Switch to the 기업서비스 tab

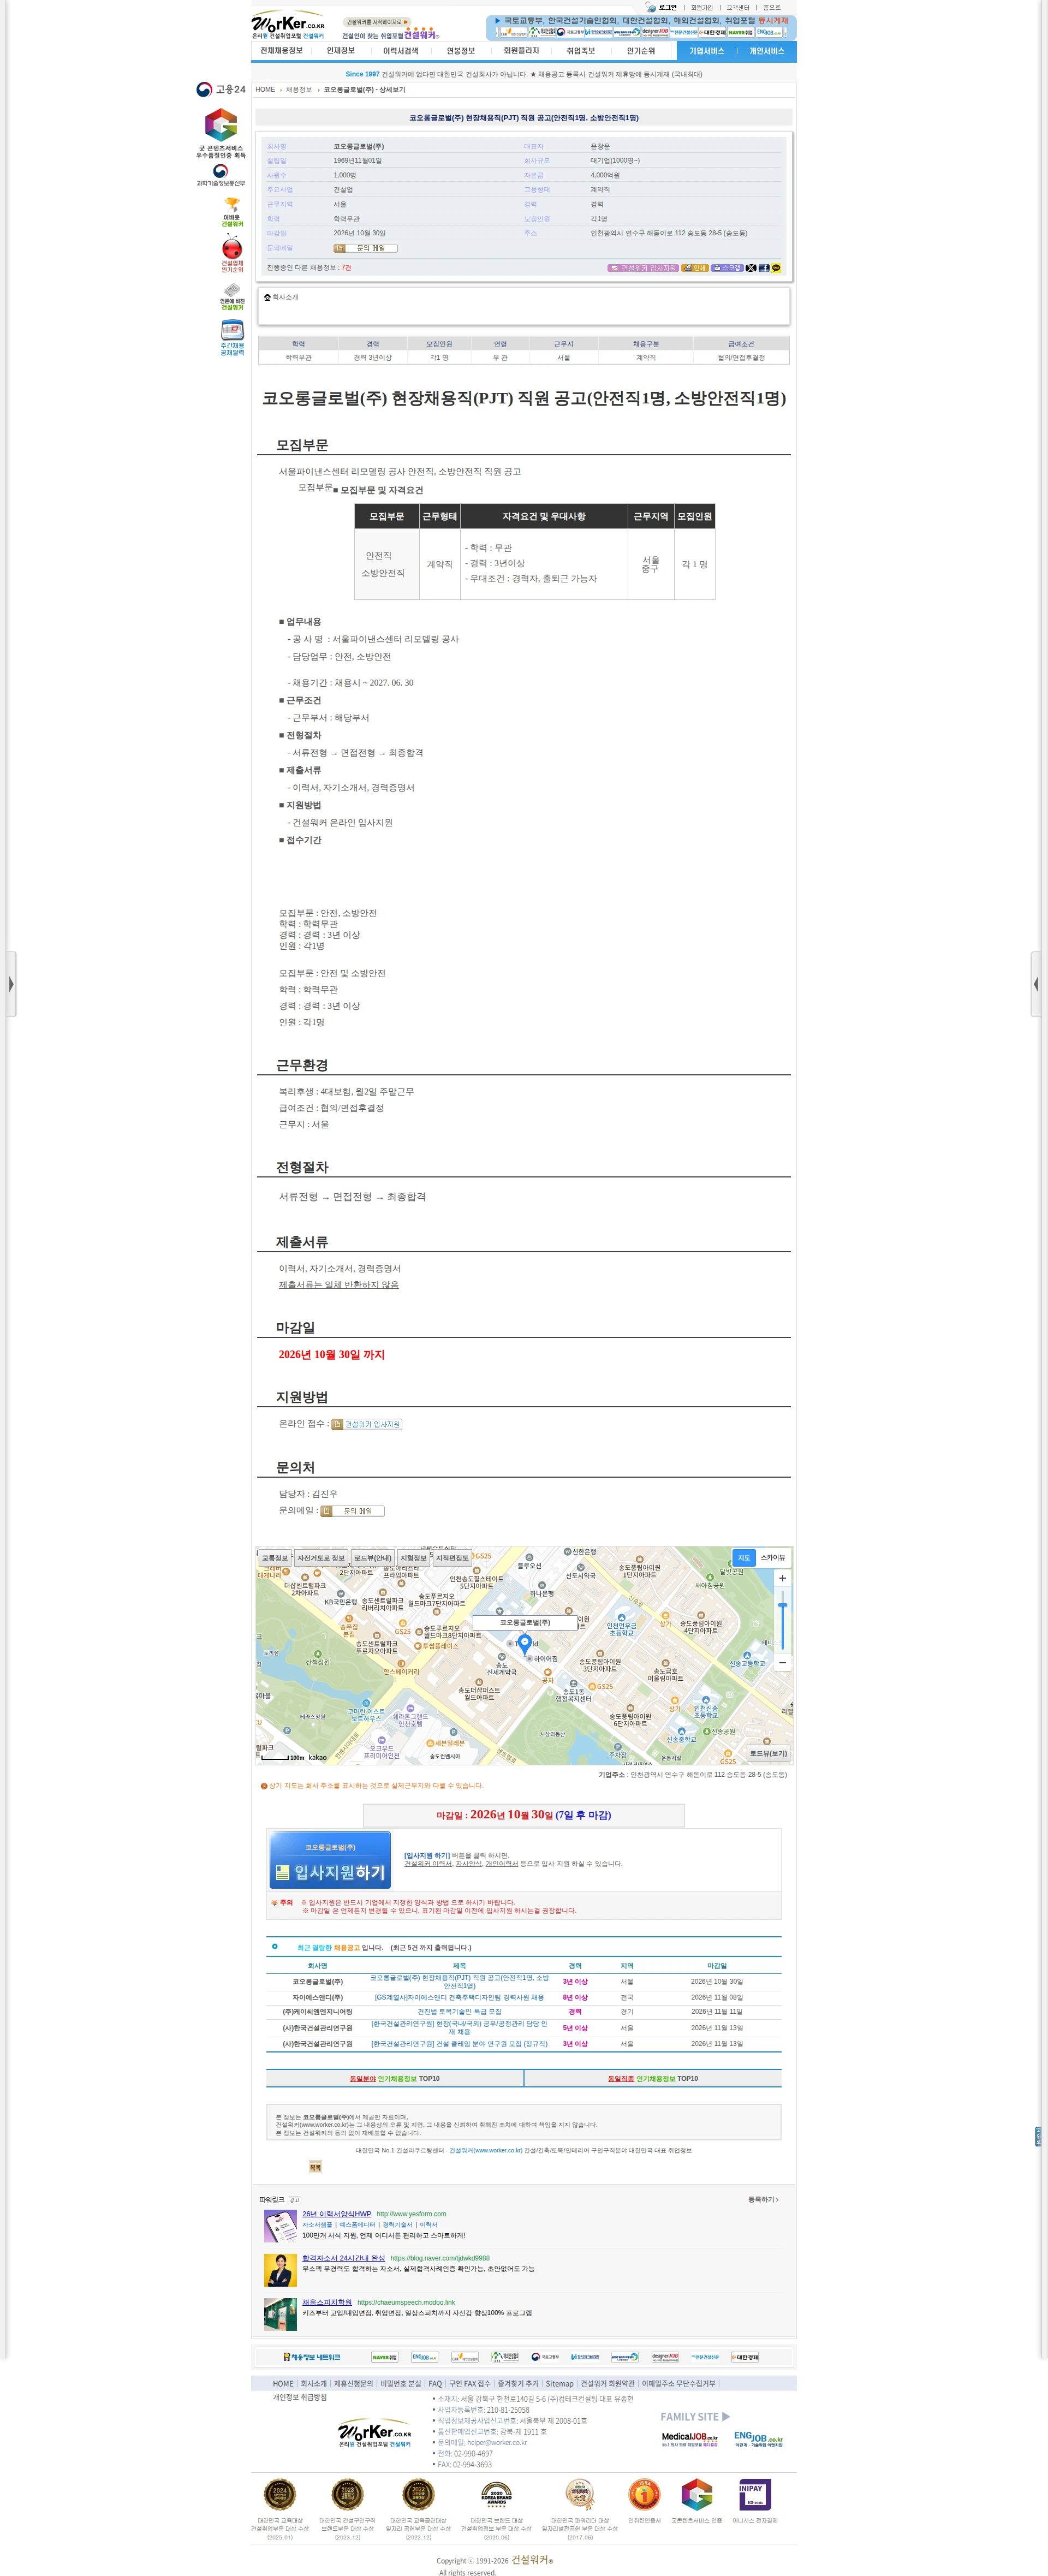pyautogui.click(x=706, y=51)
